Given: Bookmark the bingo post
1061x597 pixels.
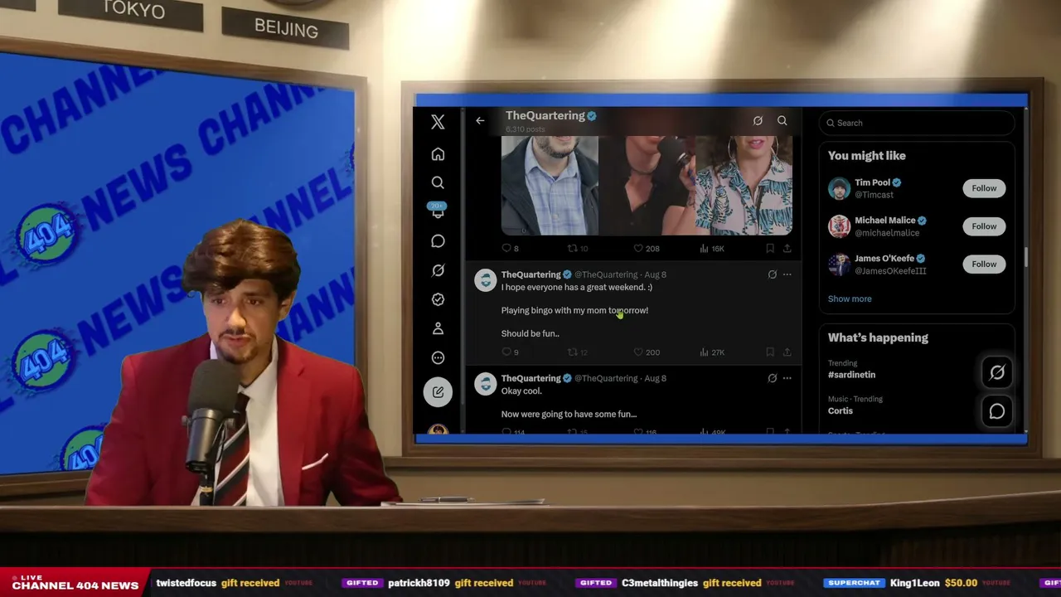Looking at the screenshot, I should coord(770,352).
